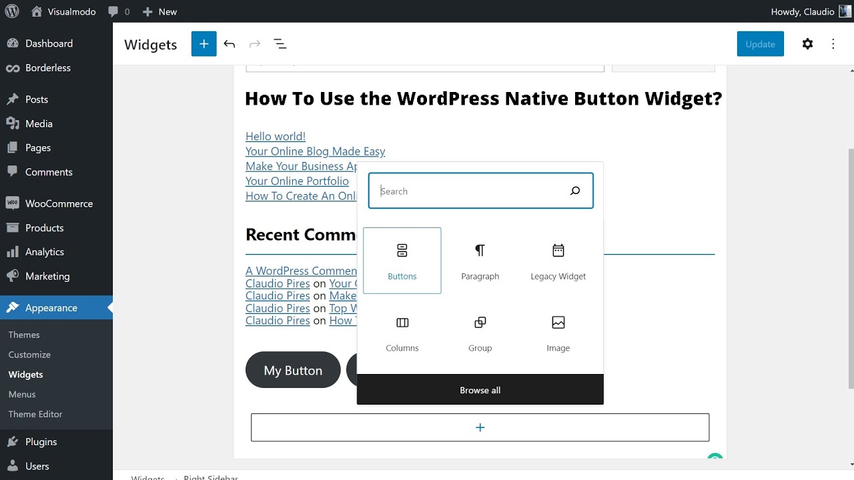Toggle the block inserter plus button
Screen dimensions: 854x480
204,44
